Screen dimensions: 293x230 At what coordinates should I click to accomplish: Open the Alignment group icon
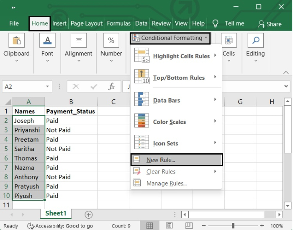coord(78,41)
